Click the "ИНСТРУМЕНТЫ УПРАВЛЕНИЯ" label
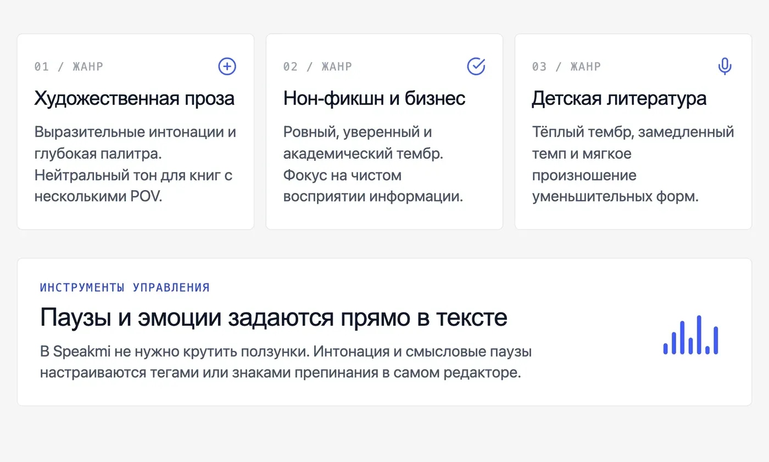This screenshot has height=462, width=769. (125, 287)
